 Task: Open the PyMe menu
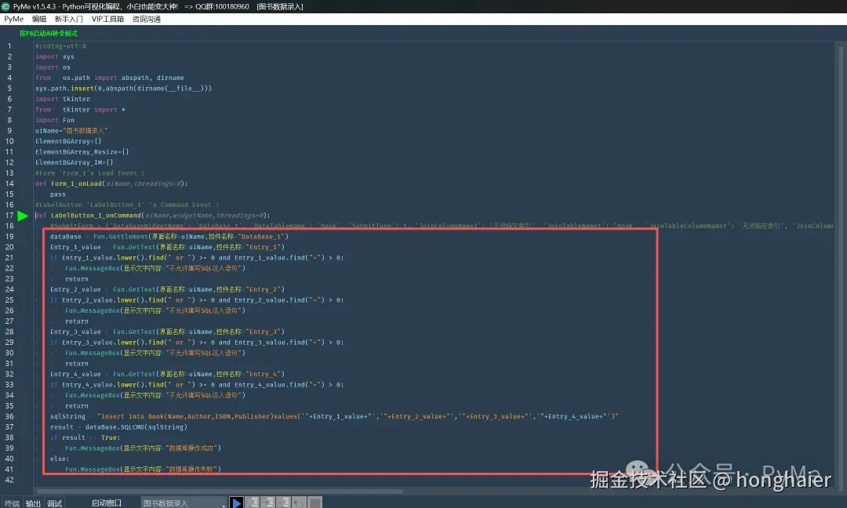[14, 19]
